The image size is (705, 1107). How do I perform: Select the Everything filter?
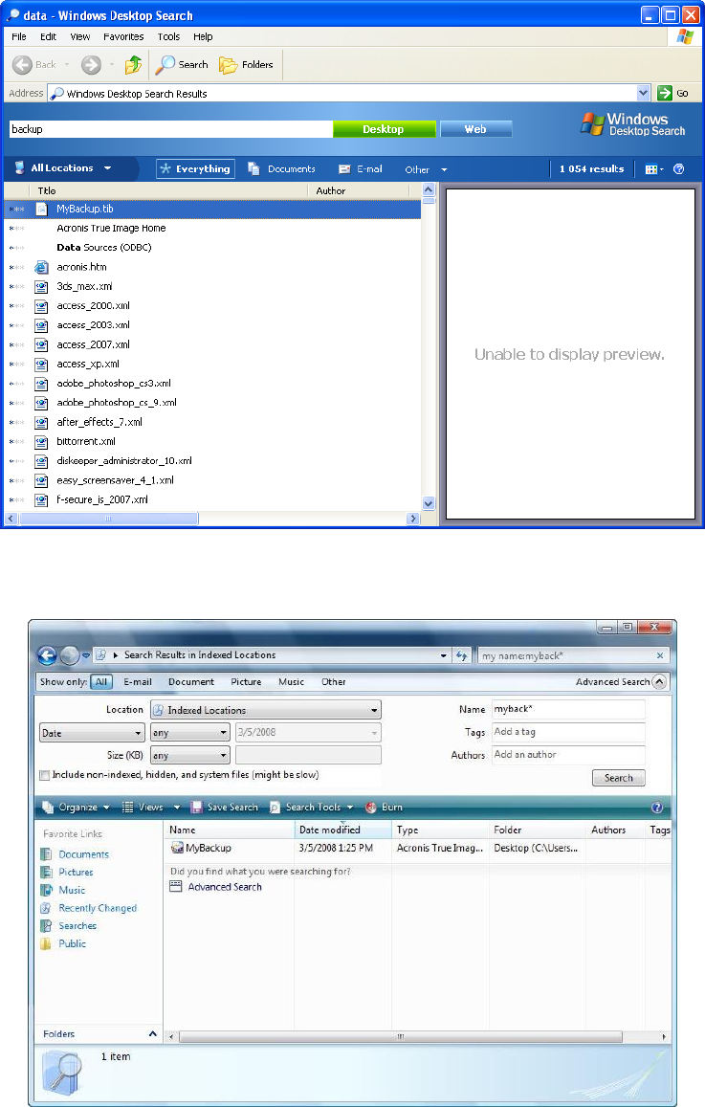click(195, 168)
